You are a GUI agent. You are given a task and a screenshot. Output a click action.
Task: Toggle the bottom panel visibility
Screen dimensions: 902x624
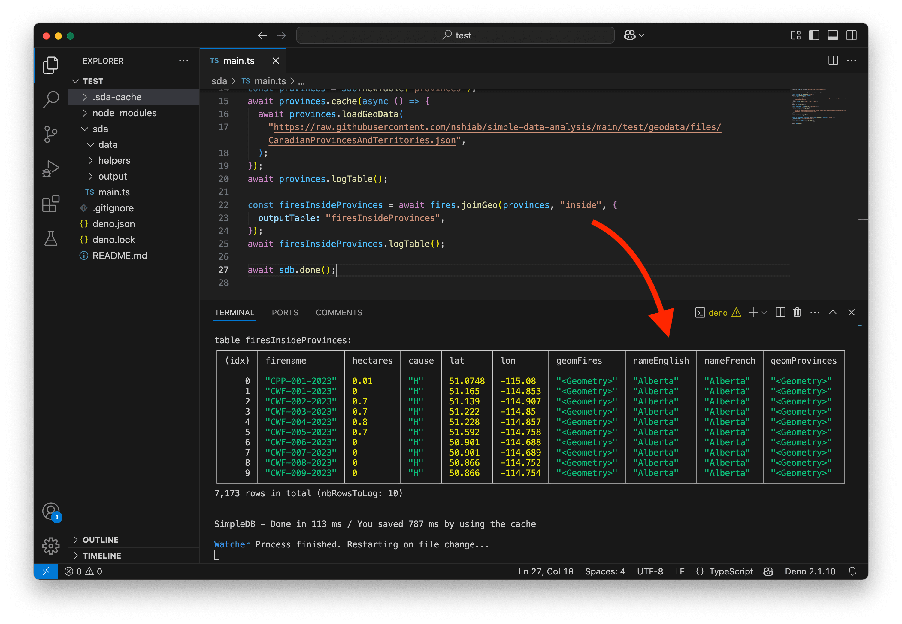tap(833, 35)
